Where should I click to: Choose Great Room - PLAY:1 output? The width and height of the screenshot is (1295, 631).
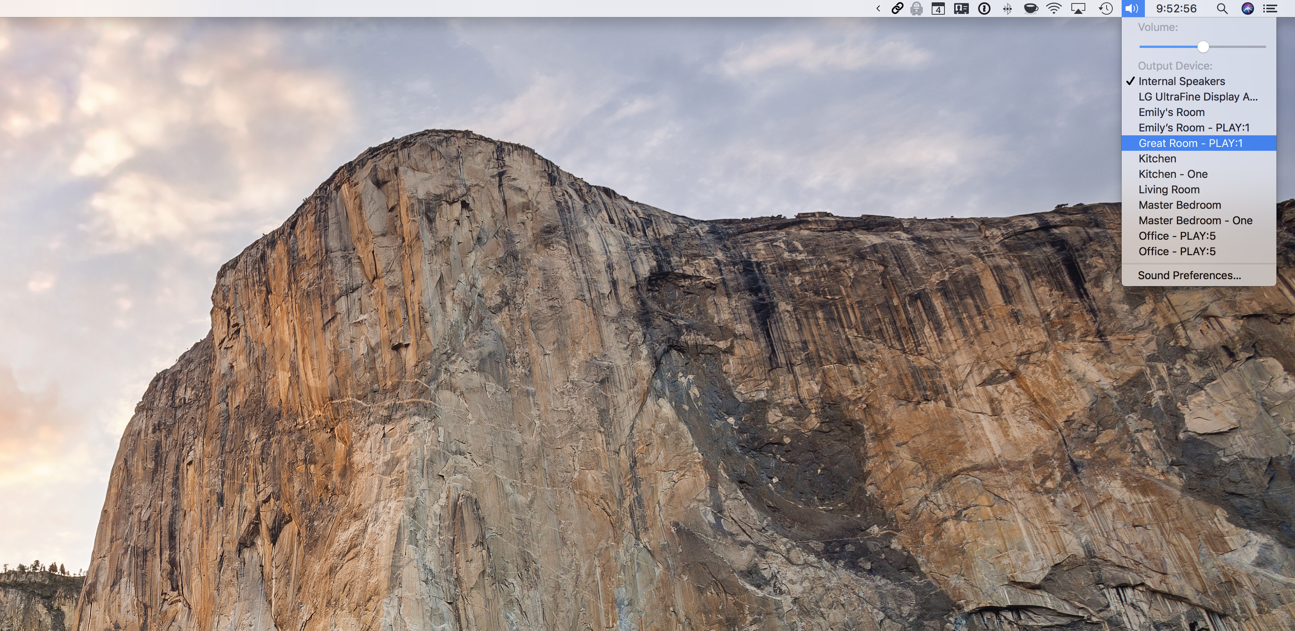1190,143
